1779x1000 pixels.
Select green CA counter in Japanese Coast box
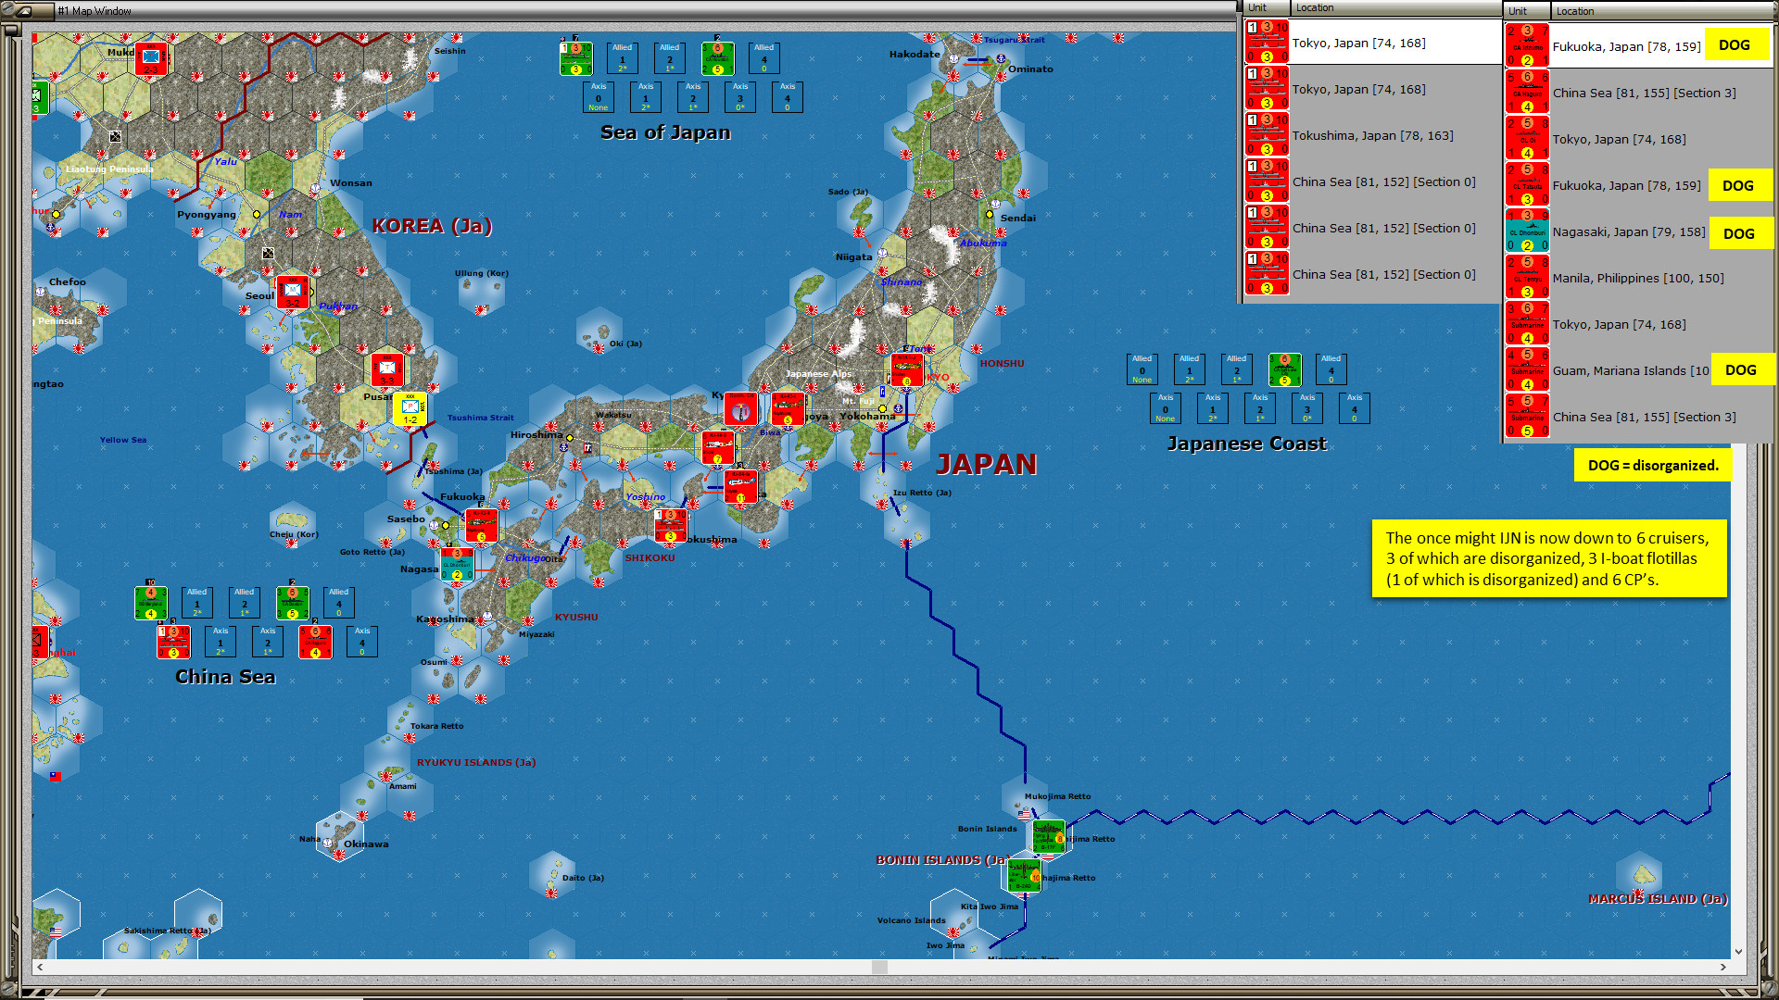coord(1284,369)
